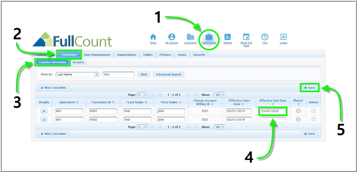Expand the Filter By Last Name dropdown
Screen dimensions: 357x172
point(97,75)
